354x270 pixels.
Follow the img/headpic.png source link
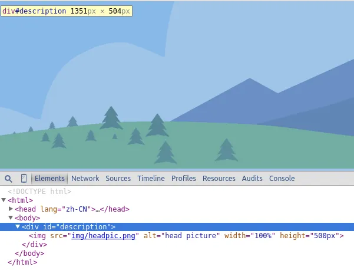[x=103, y=236]
